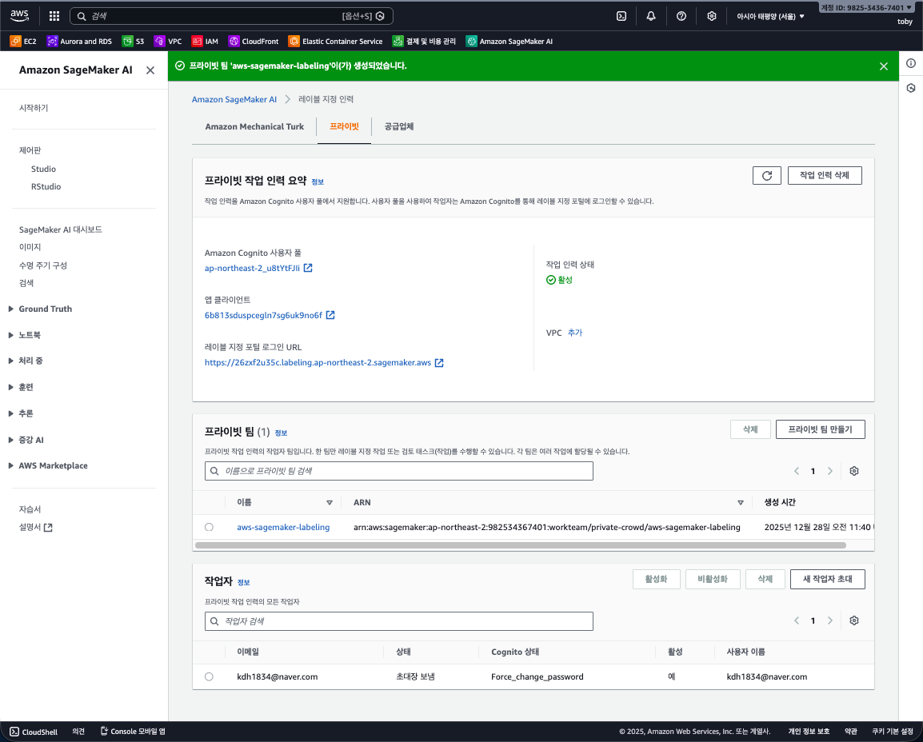Focus the top AWS console search box

231,16
